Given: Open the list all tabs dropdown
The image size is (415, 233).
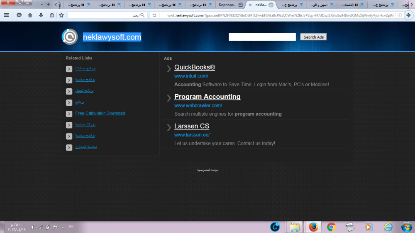Looking at the screenshot, I should coord(41,5).
